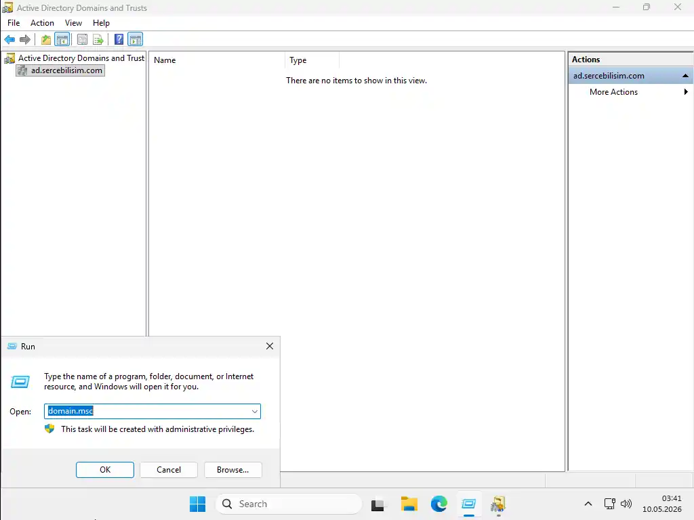Launch File Explorer from the taskbar
Viewport: 694px width, 520px height.
tap(409, 504)
